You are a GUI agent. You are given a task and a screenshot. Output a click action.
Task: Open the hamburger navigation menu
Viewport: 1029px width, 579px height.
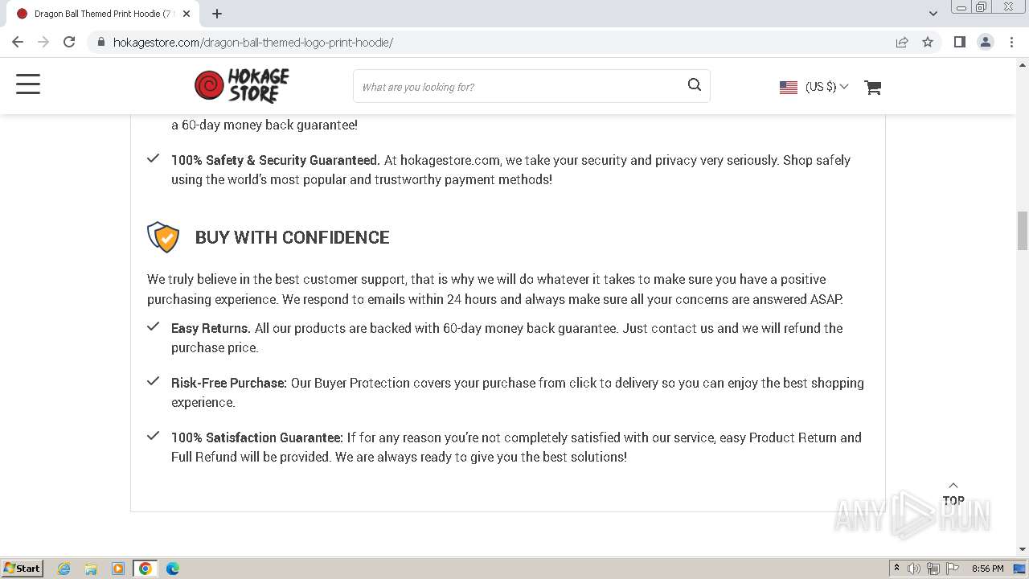click(x=28, y=84)
